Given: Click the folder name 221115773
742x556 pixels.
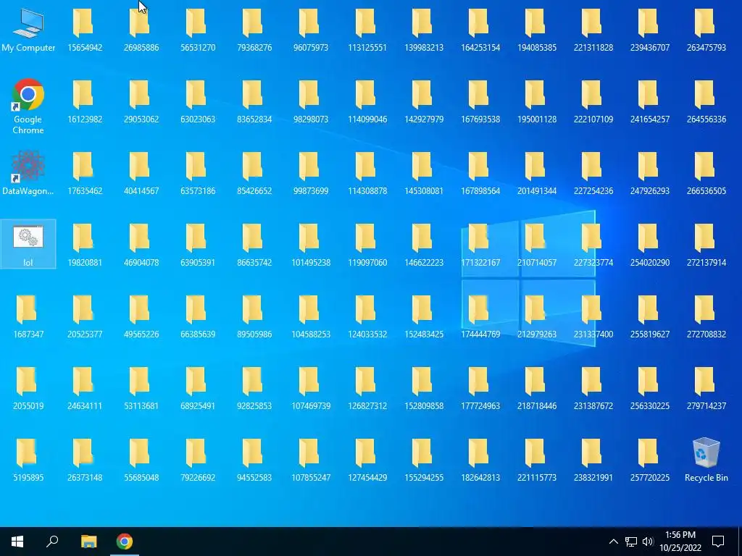Looking at the screenshot, I should tap(537, 478).
